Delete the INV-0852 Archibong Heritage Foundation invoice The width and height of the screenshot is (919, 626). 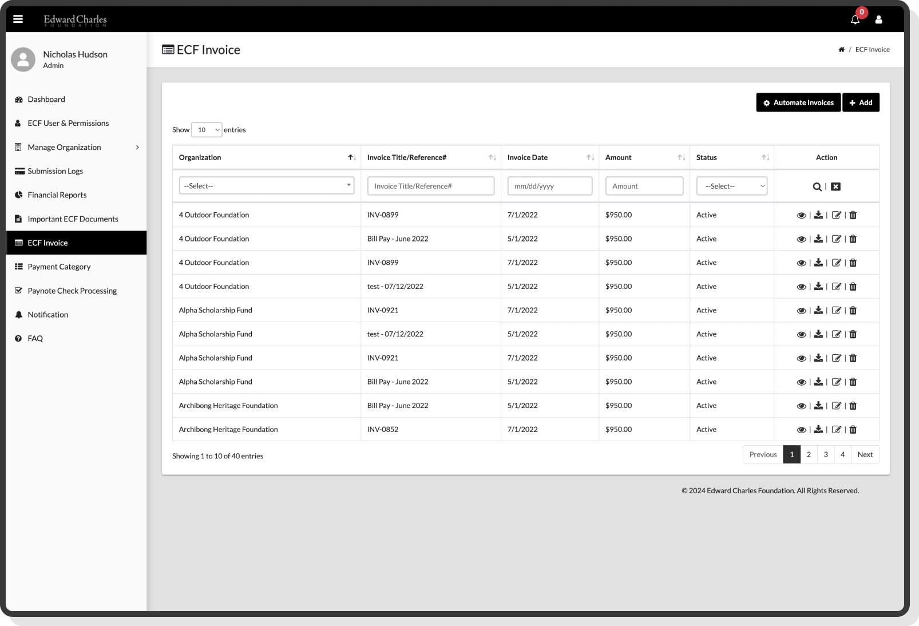[853, 429]
